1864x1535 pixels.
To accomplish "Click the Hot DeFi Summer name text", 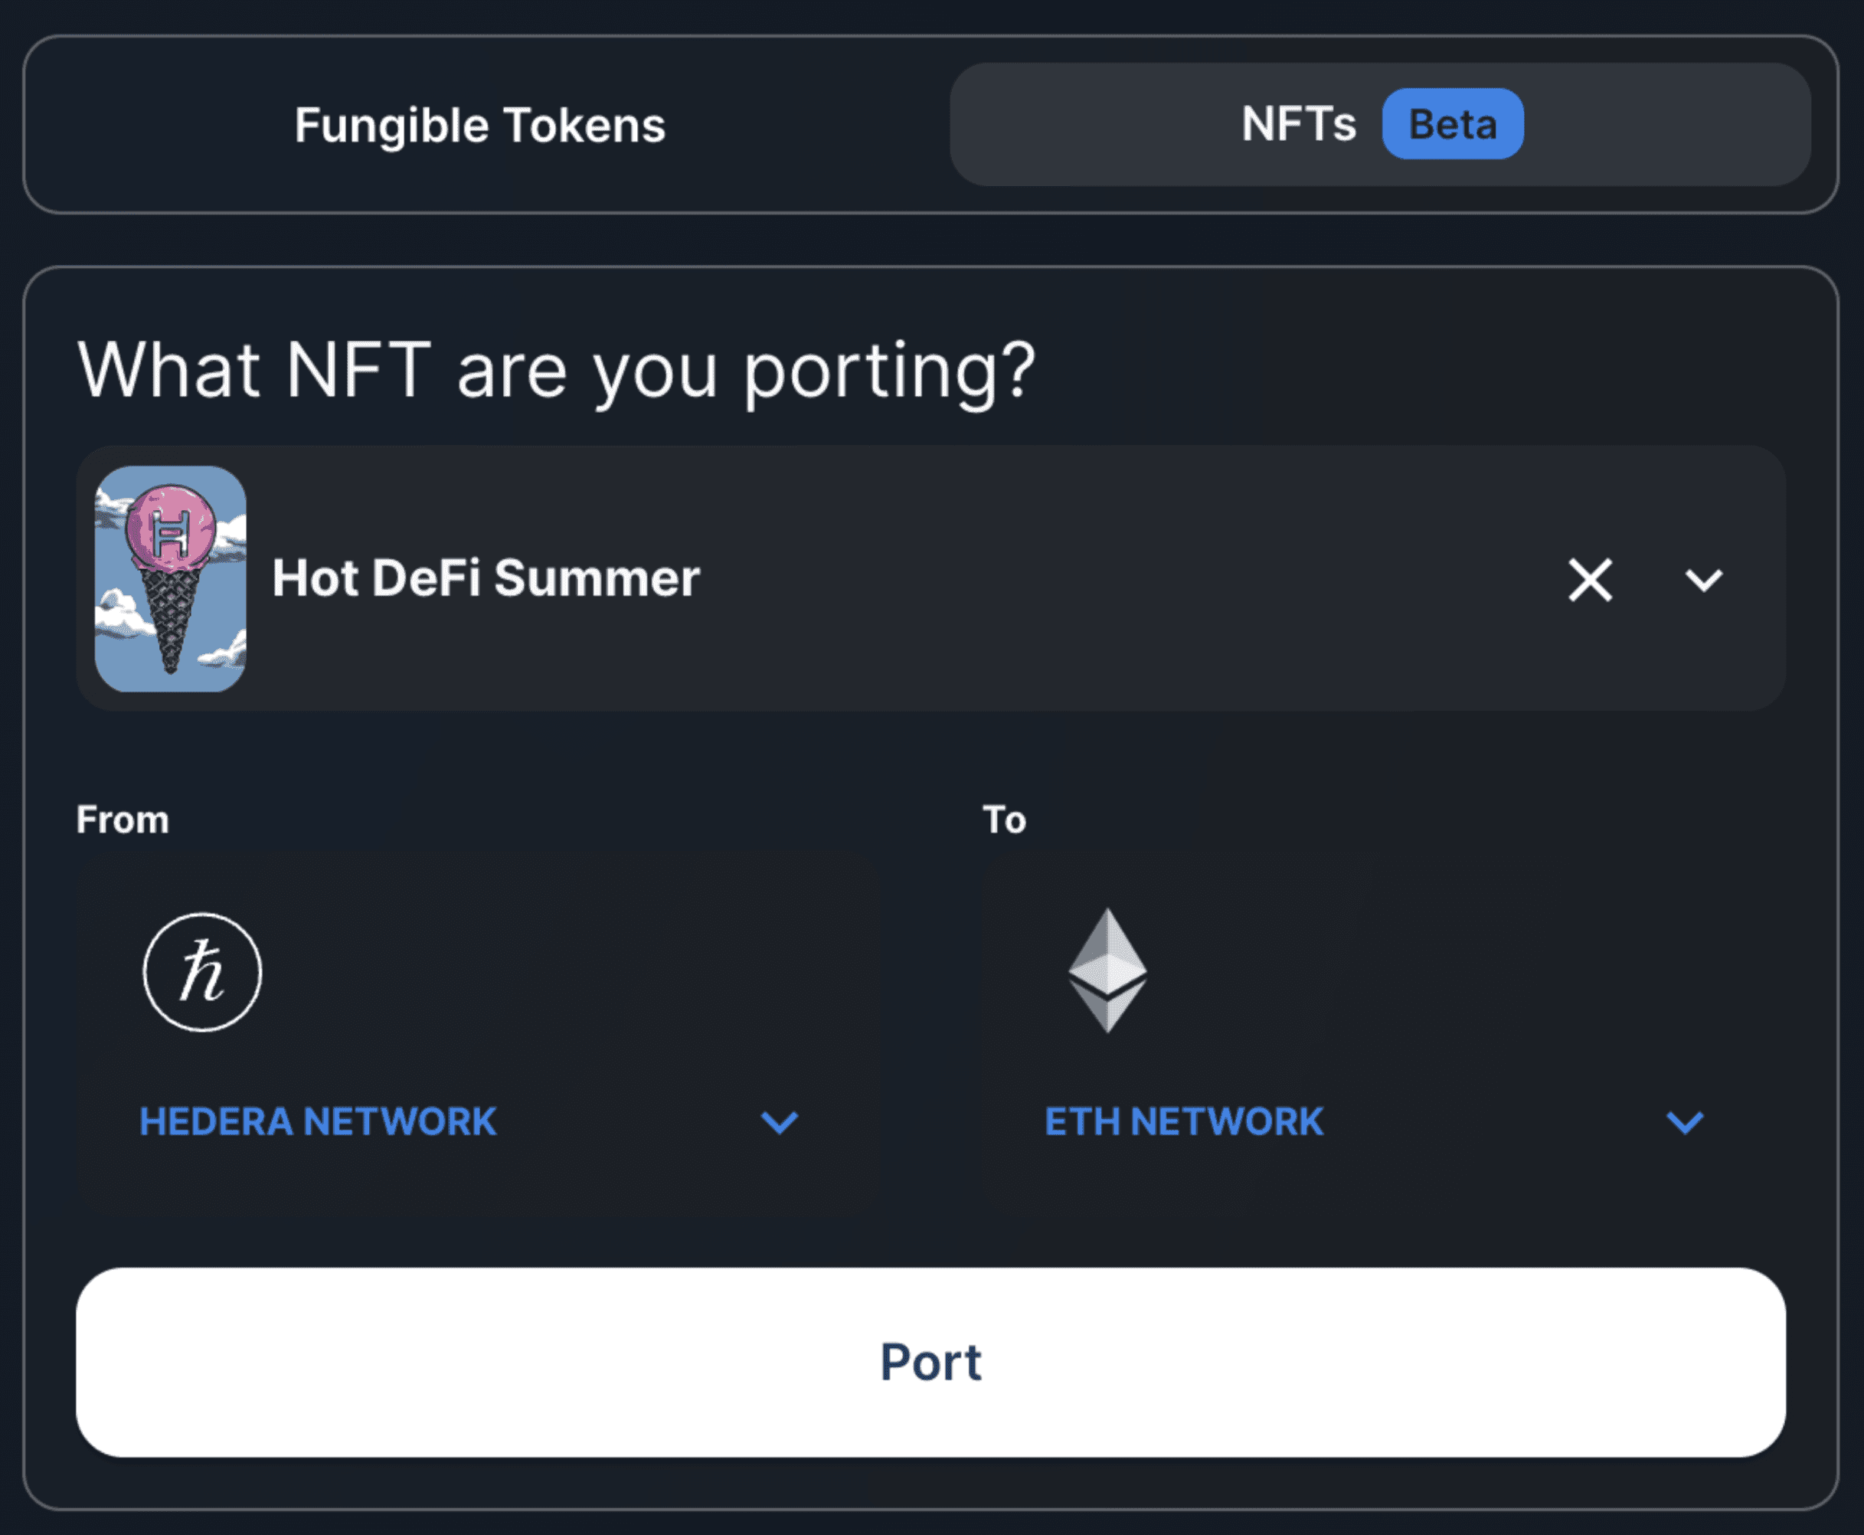I will (x=486, y=578).
